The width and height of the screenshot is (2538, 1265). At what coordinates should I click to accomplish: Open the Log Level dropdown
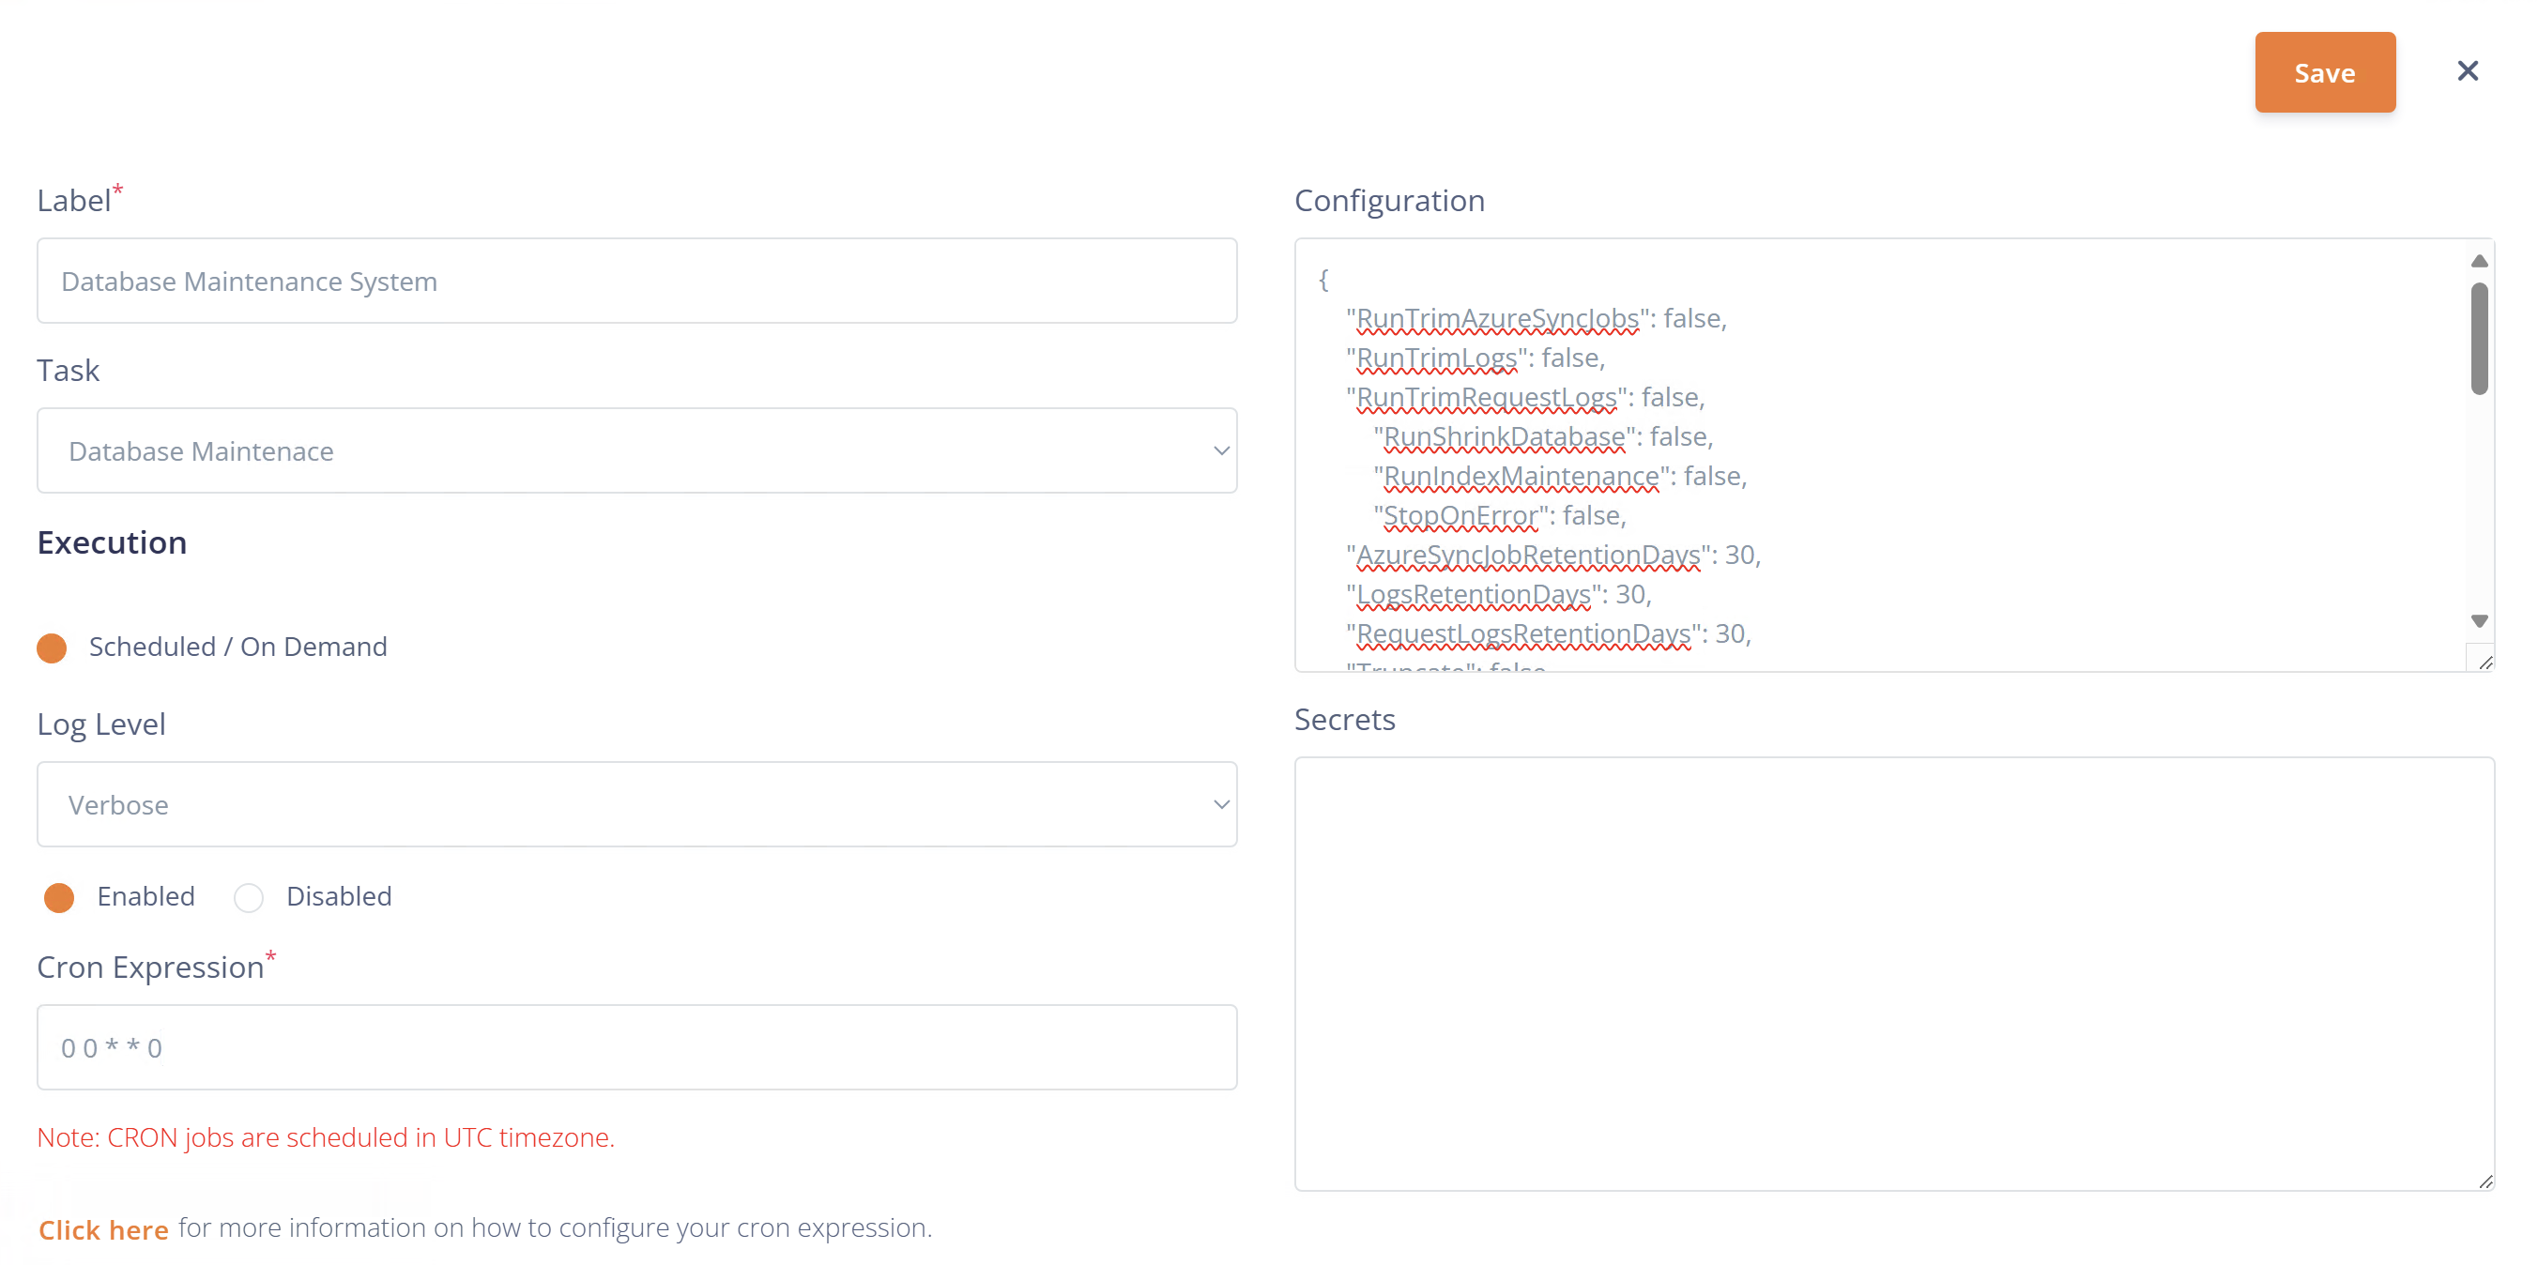point(636,804)
